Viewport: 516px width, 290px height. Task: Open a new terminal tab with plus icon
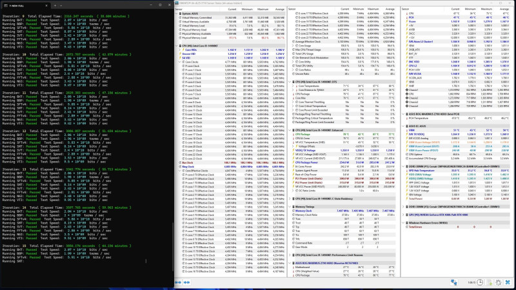tap(55, 6)
